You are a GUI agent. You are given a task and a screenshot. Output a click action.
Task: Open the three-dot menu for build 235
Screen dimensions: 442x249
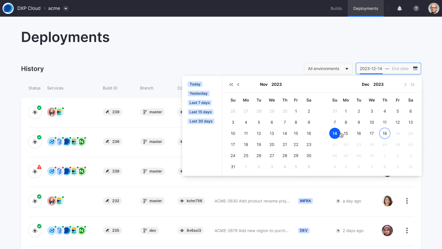tap(407, 230)
